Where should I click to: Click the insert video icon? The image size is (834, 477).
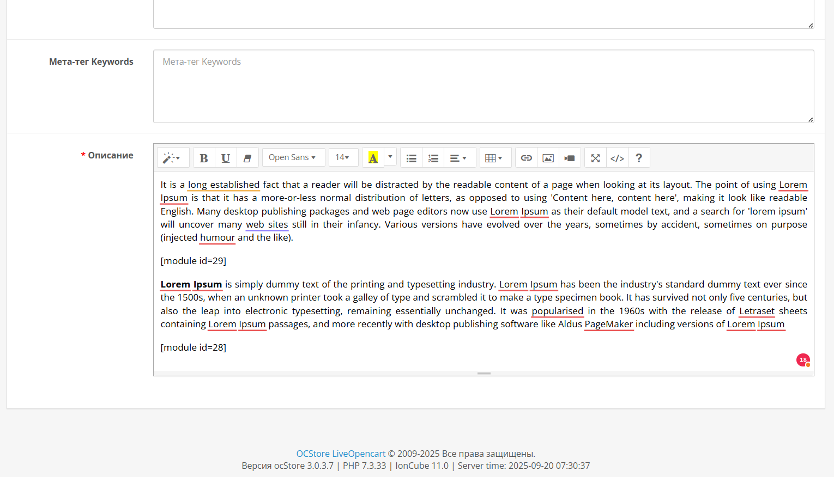pos(570,158)
